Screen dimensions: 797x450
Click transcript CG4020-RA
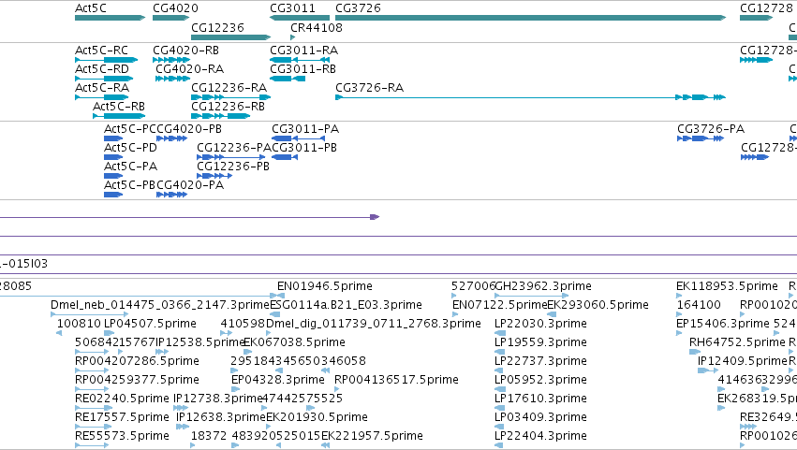tap(189, 69)
